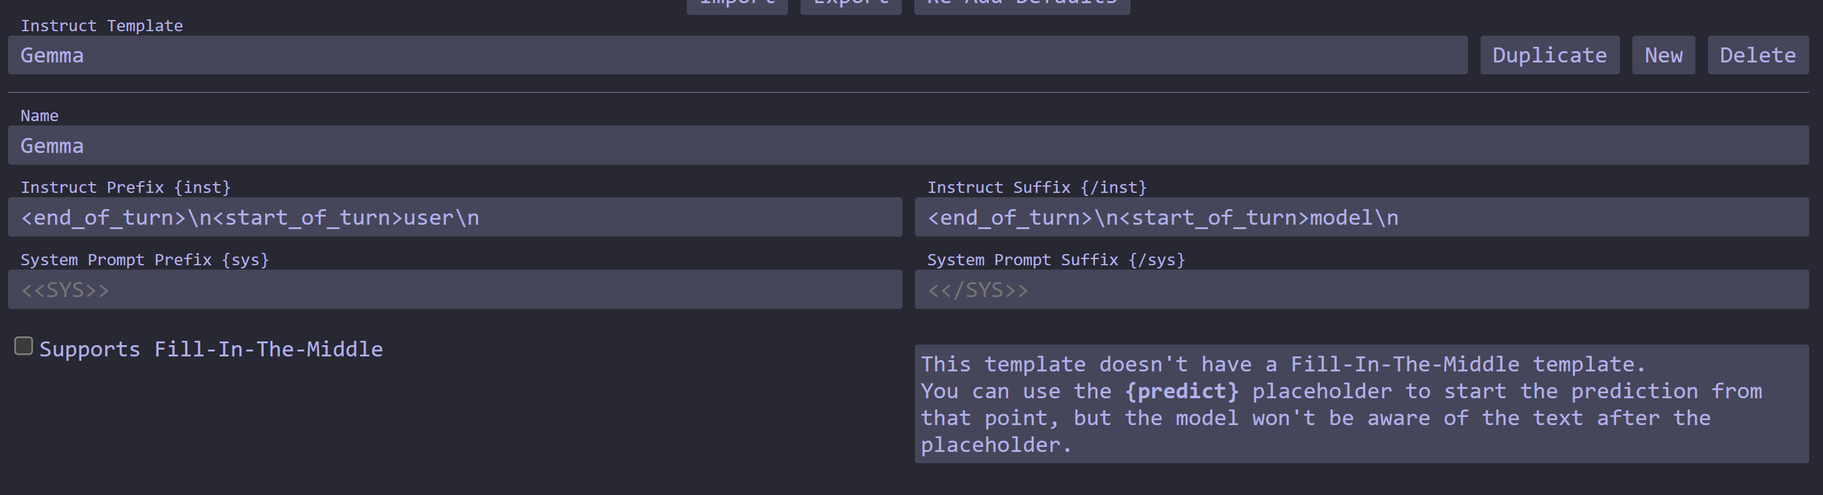Click the "System Prompt Suffix {/sys}" label
The width and height of the screenshot is (1823, 495).
(1056, 260)
